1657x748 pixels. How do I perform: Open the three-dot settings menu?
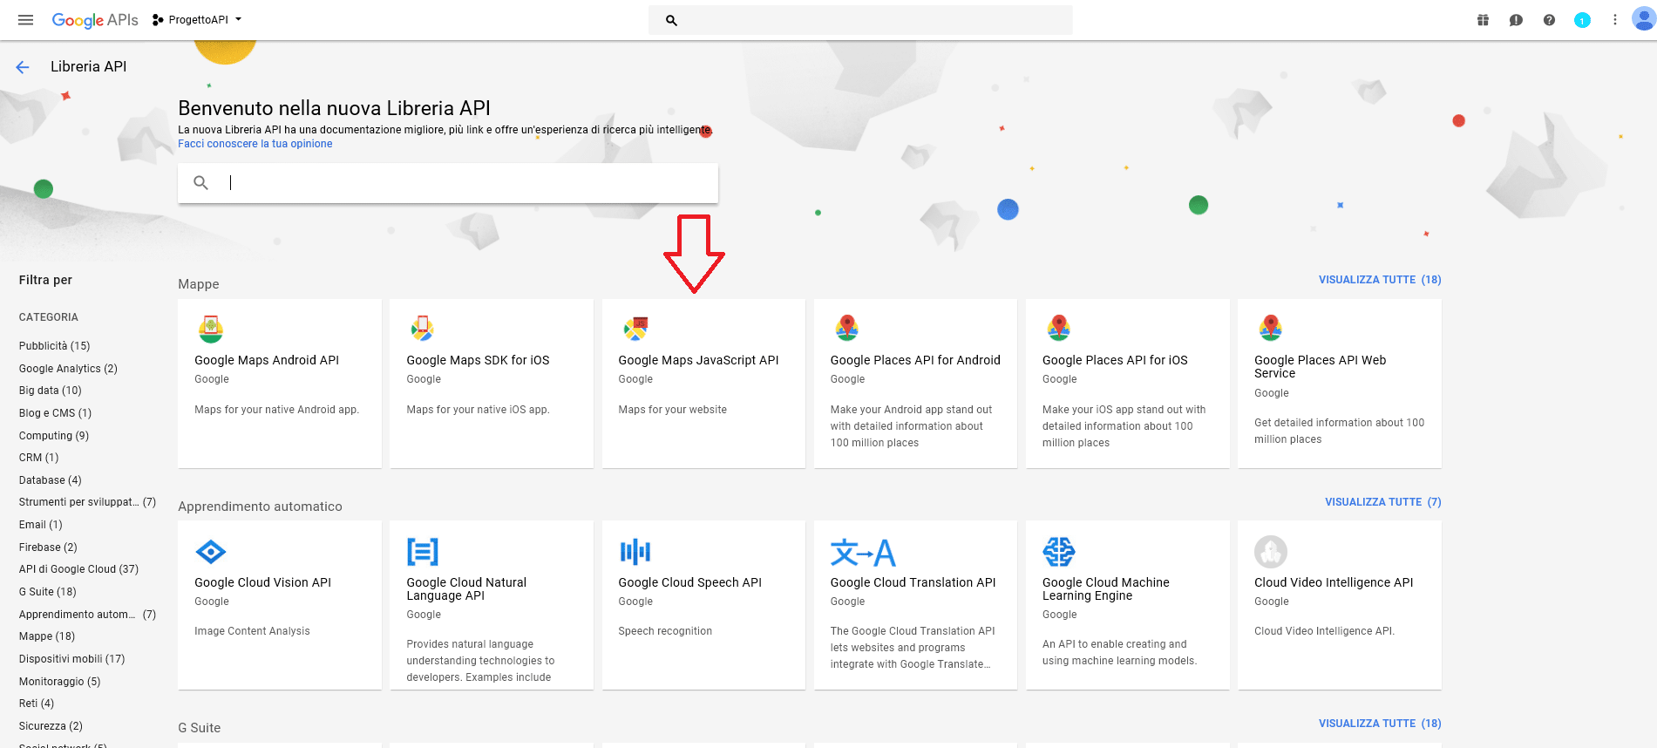[1614, 20]
